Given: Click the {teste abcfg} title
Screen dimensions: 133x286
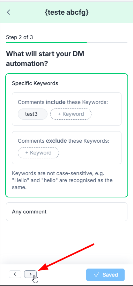Looking at the screenshot, I should tap(66, 13).
